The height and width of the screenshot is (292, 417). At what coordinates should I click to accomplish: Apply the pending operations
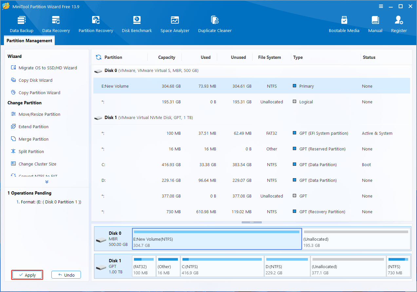click(x=27, y=275)
